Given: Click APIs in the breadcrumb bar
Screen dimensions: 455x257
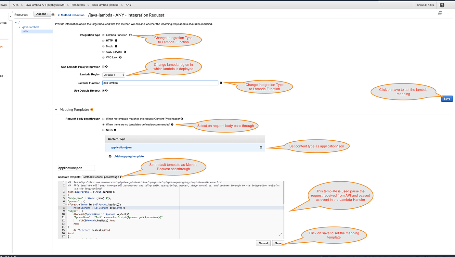Looking at the screenshot, I should coord(15,5).
